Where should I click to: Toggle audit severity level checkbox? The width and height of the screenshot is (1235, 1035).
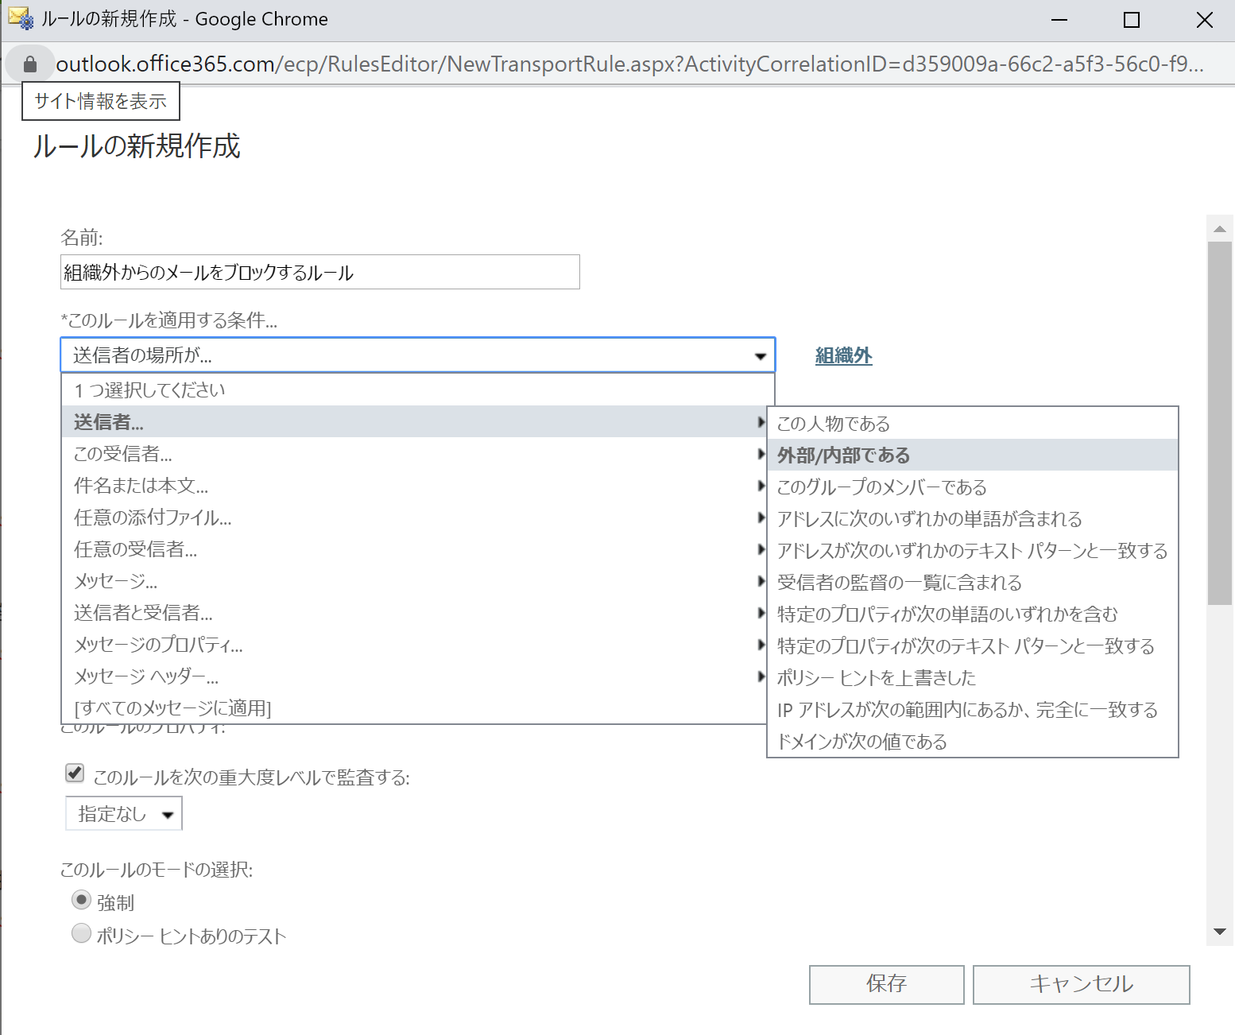point(75,773)
